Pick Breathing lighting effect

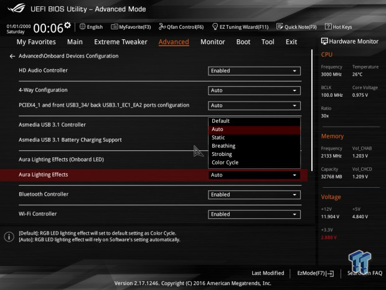(254, 146)
